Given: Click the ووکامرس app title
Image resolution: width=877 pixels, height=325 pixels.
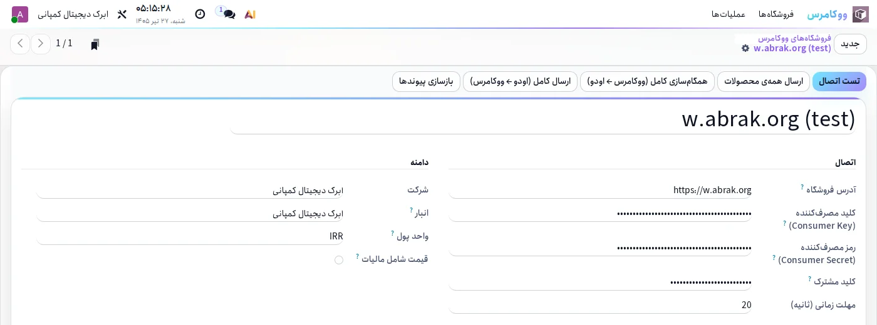Looking at the screenshot, I should (x=827, y=14).
